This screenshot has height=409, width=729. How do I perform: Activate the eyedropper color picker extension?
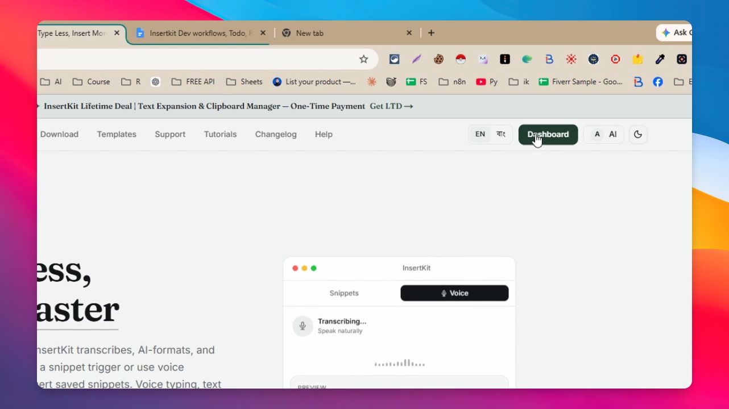point(660,59)
